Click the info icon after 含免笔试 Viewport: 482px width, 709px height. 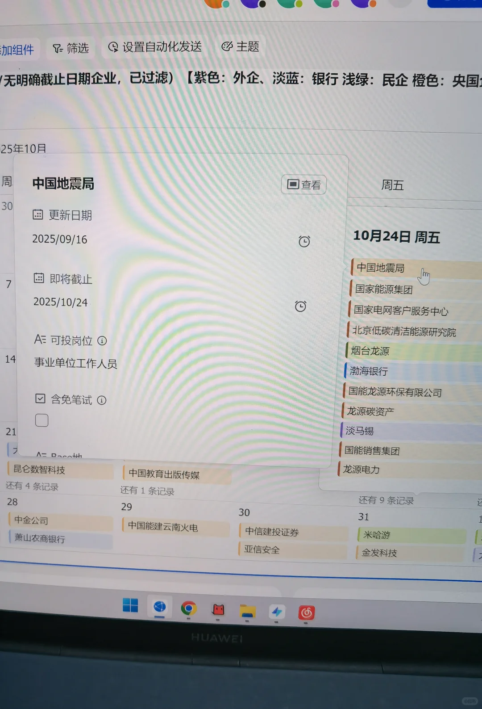point(102,400)
